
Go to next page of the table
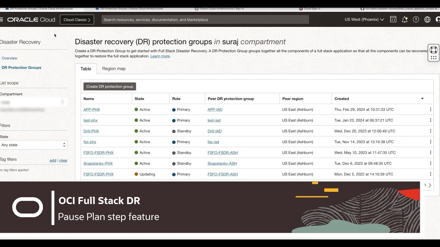click(430, 185)
